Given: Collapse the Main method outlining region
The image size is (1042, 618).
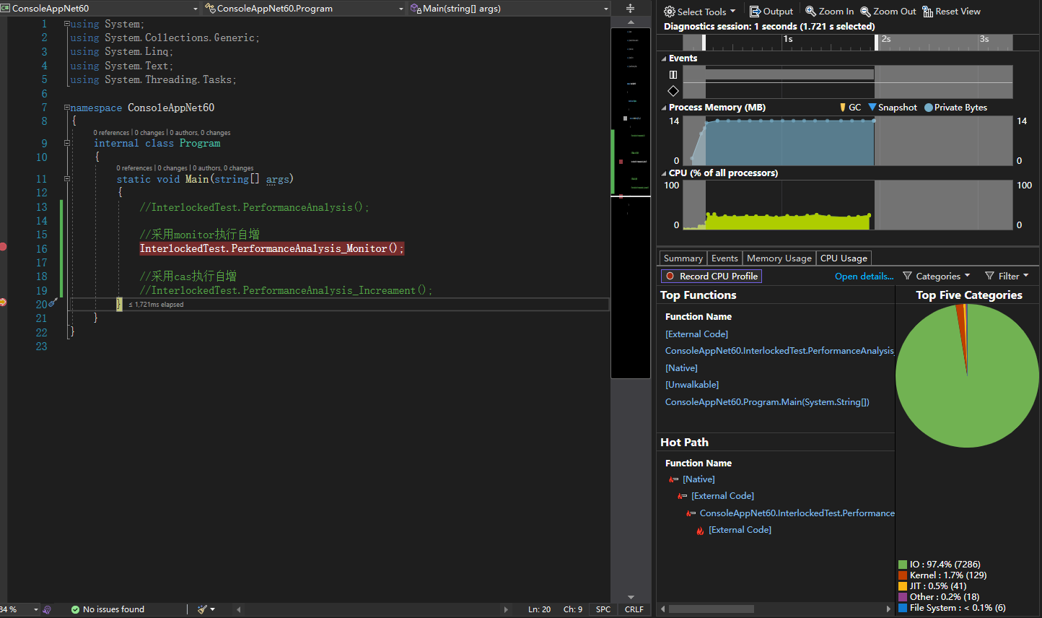Looking at the screenshot, I should tap(67, 178).
